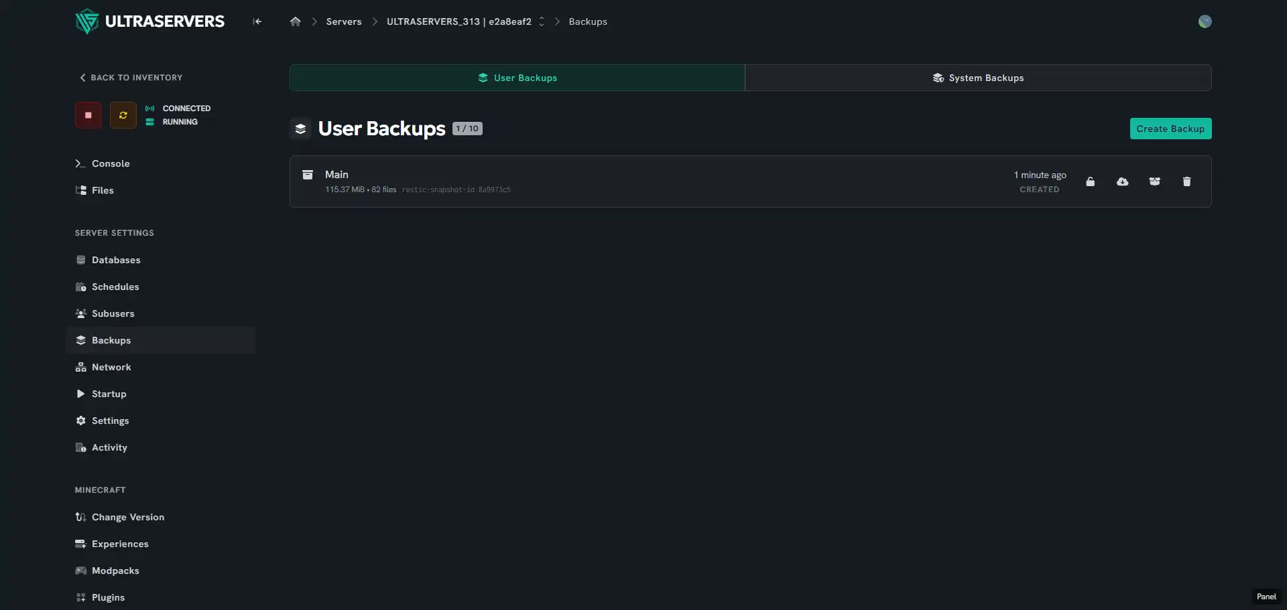Click the RUNNING status text
Image resolution: width=1287 pixels, height=610 pixels.
click(x=180, y=122)
